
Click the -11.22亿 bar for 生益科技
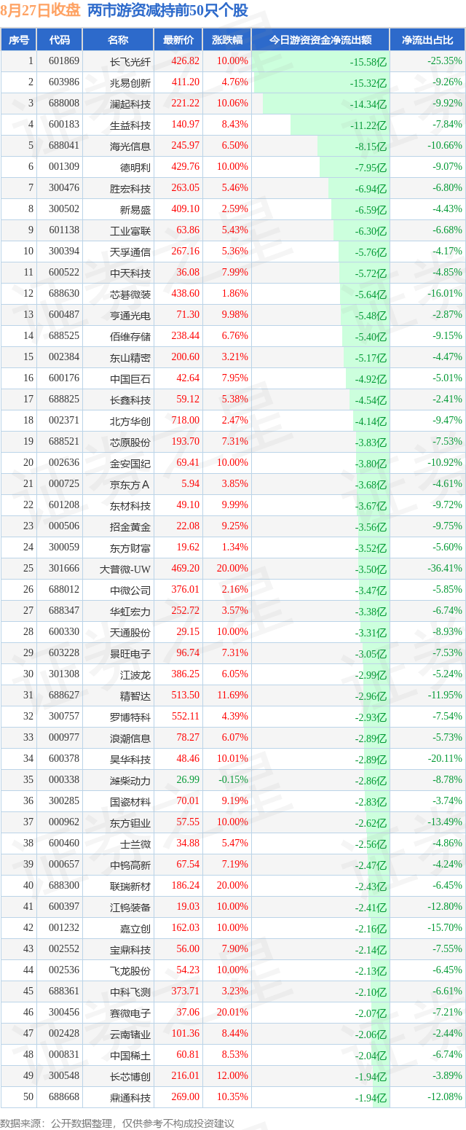coord(339,125)
